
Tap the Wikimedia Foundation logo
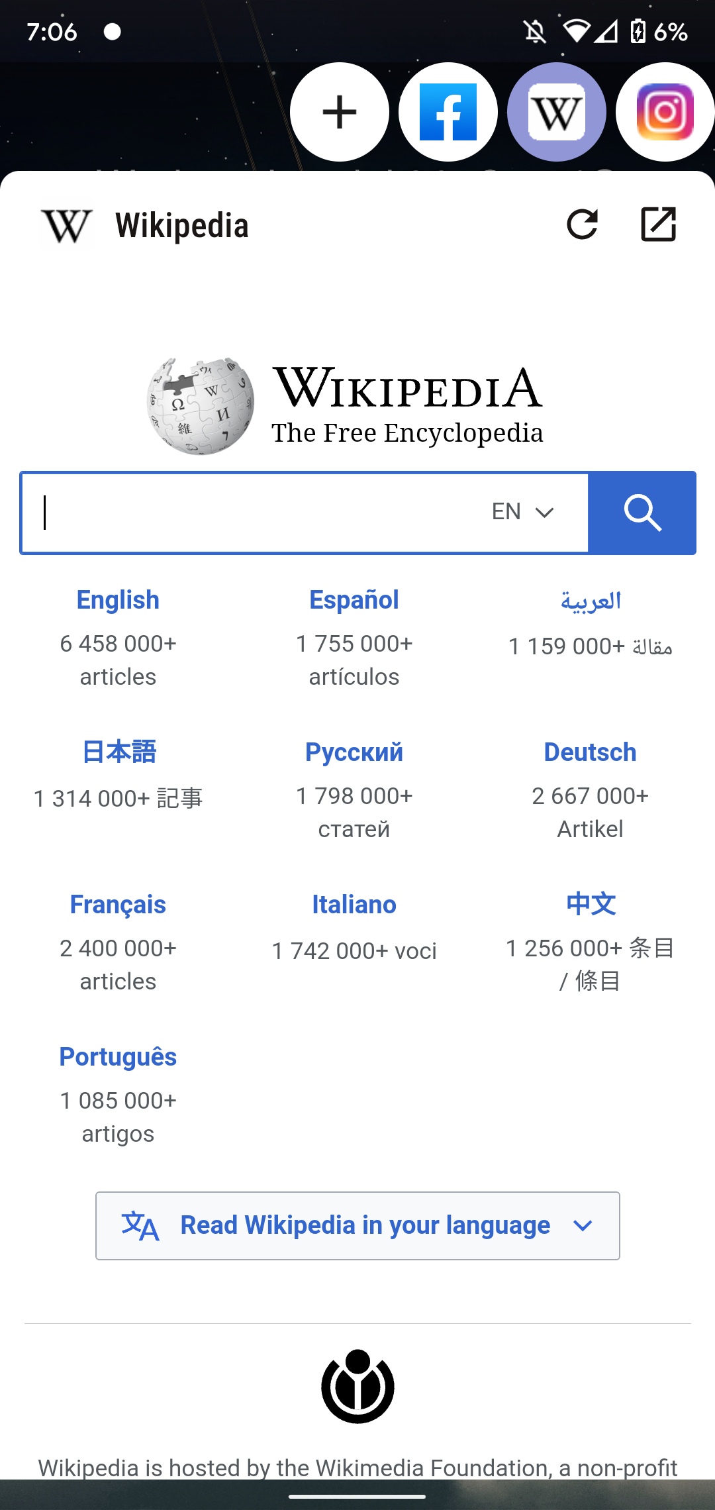point(358,1386)
